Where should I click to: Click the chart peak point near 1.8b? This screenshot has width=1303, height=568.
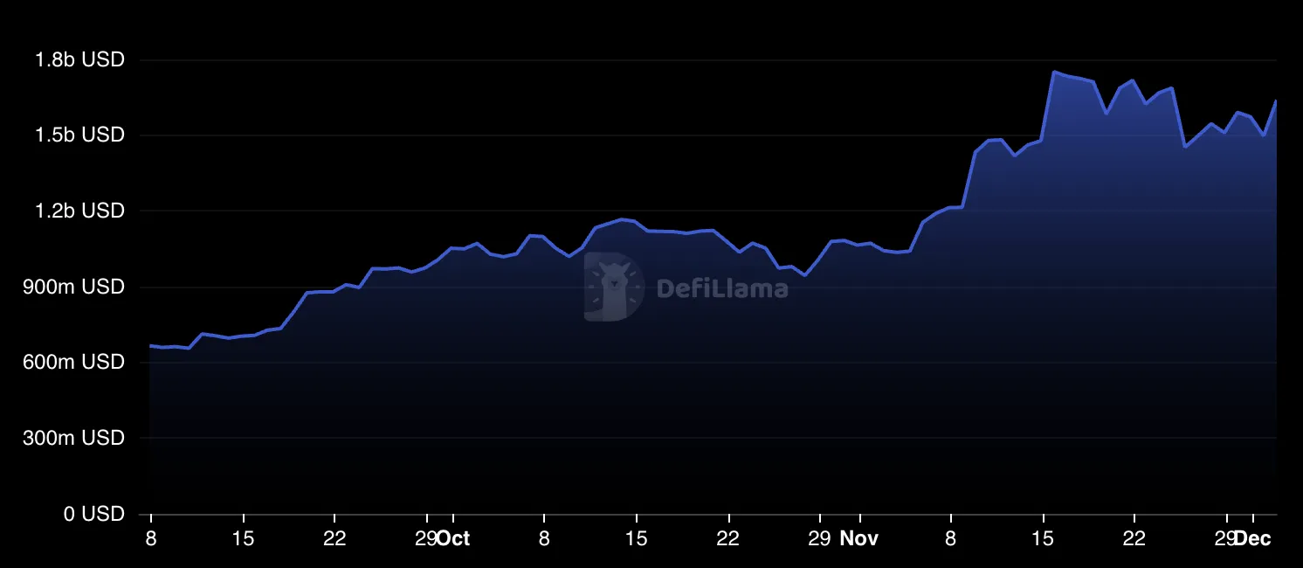pos(1055,72)
